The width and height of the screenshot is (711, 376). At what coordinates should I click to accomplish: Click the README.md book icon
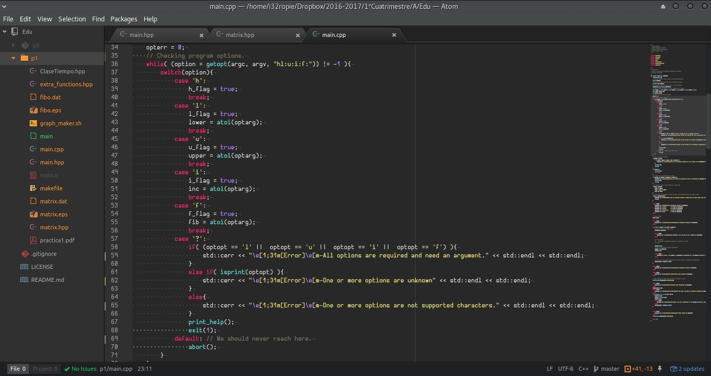pyautogui.click(x=24, y=280)
